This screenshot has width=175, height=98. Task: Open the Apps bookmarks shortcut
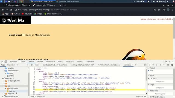[5, 14]
